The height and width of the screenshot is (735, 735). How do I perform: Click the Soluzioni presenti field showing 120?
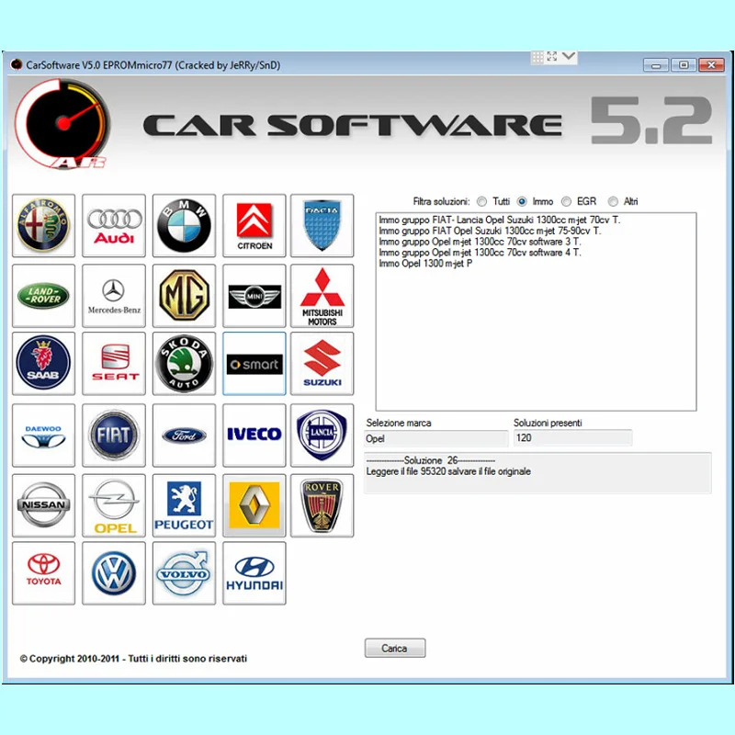tap(572, 438)
